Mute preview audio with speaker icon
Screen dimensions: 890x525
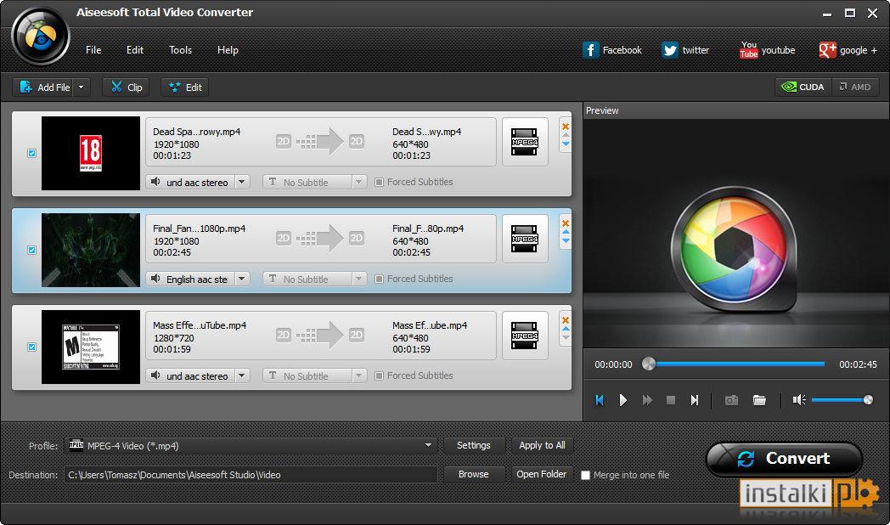tap(799, 400)
